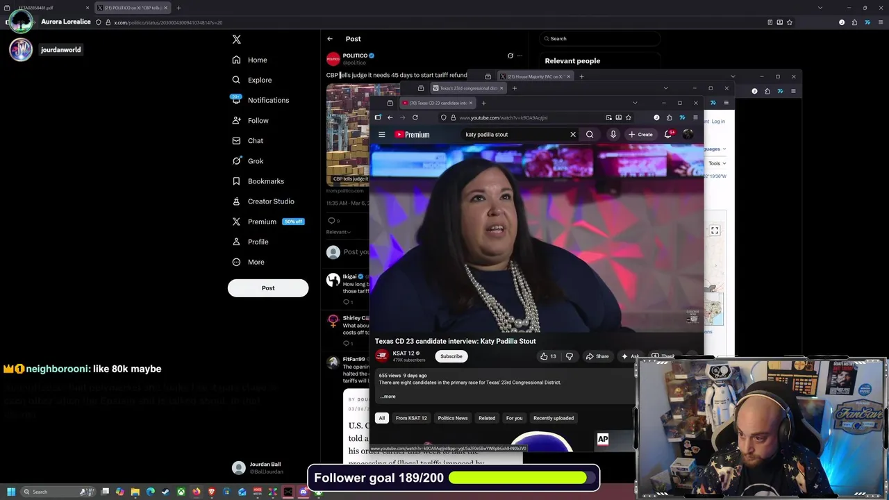The width and height of the screenshot is (889, 500).
Task: Switch to Texas CD 23 candidate YouTube tab
Action: pos(436,103)
